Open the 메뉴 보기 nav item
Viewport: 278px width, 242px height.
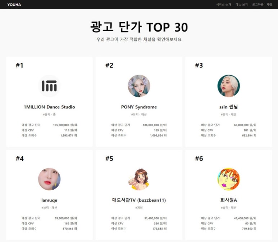coord(241,4)
